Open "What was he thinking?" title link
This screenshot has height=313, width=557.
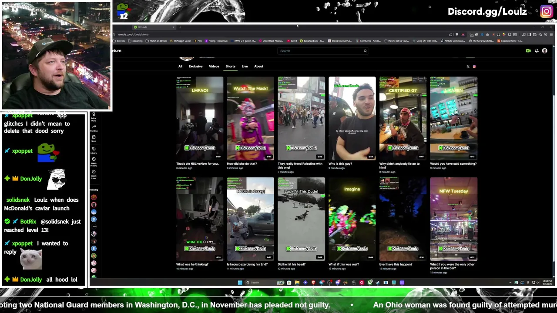coord(192,264)
